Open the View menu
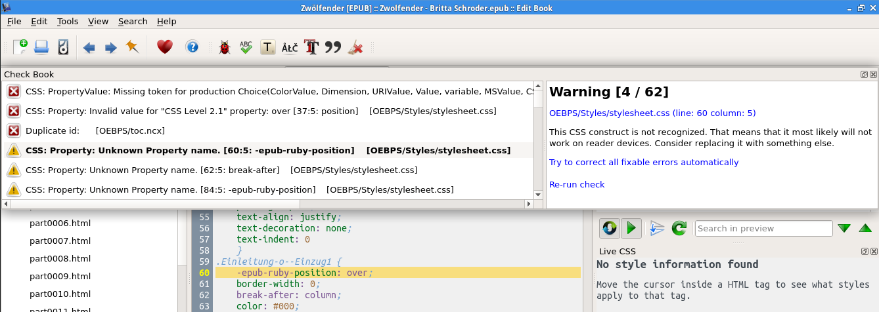 point(98,21)
